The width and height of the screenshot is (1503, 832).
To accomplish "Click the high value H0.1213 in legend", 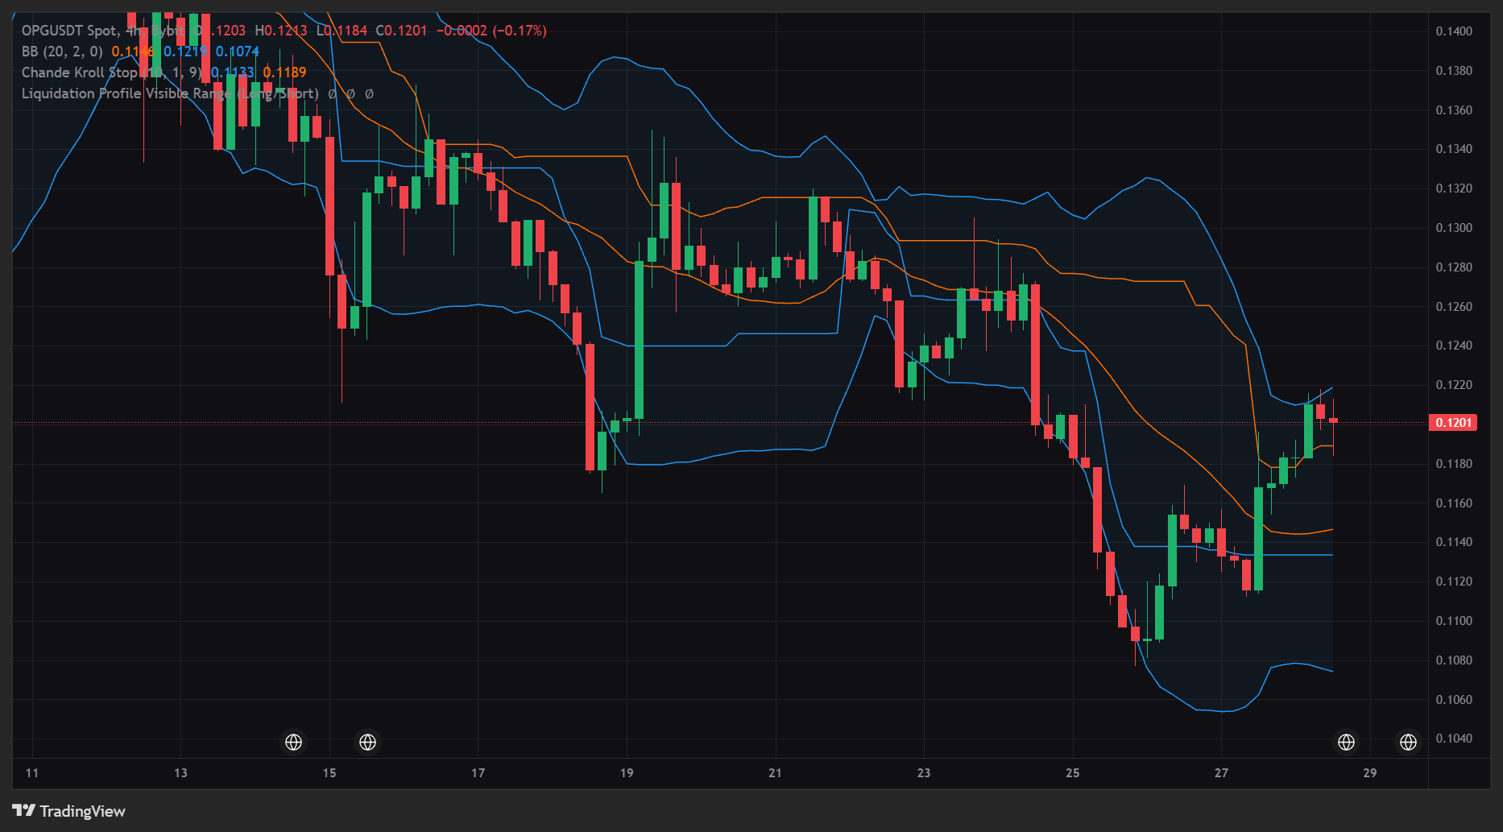I will [281, 31].
